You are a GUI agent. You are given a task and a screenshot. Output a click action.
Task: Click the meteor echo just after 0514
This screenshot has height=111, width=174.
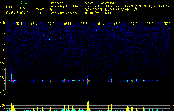click(x=72, y=79)
